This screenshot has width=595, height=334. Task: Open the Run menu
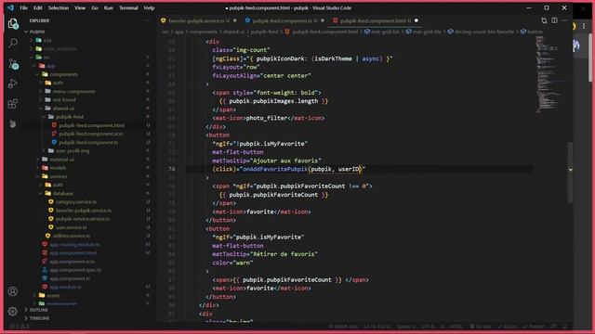coord(108,7)
